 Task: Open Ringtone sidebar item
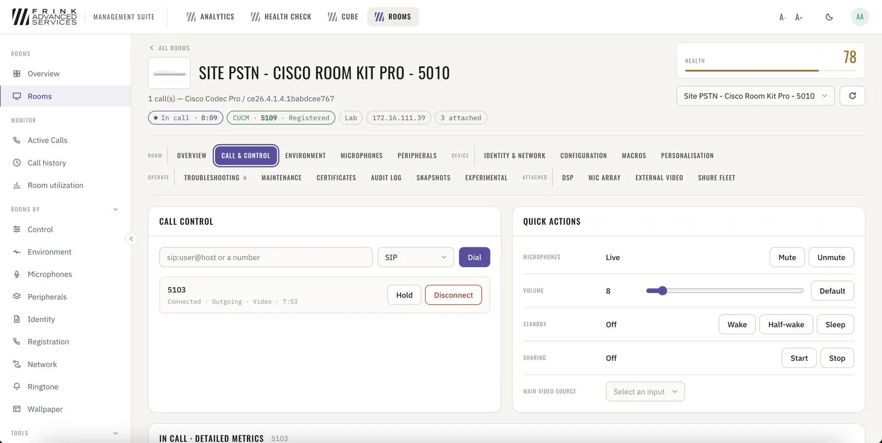(x=65, y=387)
